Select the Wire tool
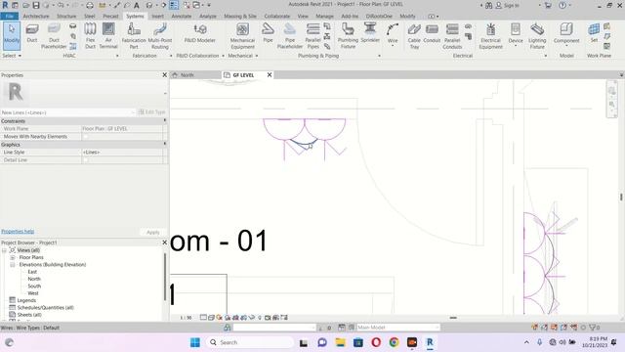 (x=393, y=34)
